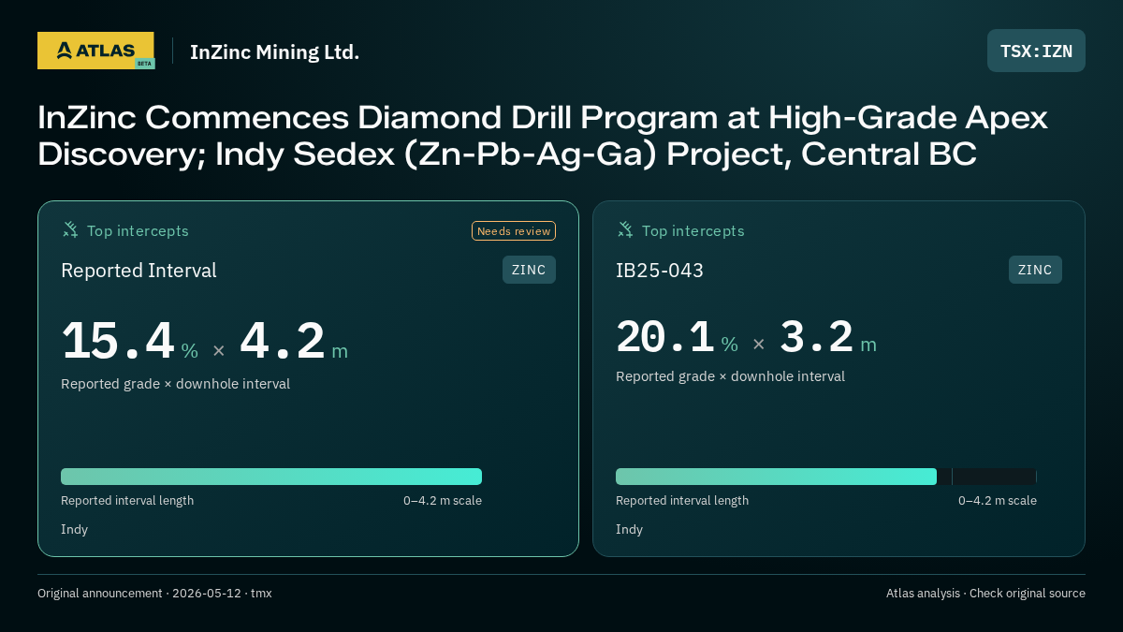Click the ATLAS beta logo
The width and height of the screenshot is (1123, 632).
(95, 51)
